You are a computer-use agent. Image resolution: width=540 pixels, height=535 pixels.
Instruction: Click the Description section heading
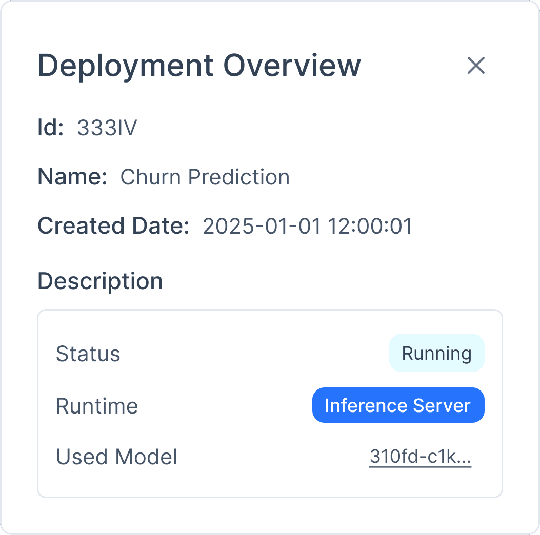[x=100, y=280]
